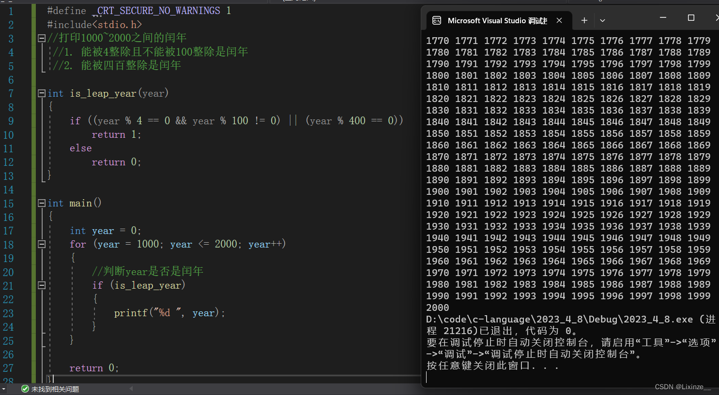Click the status text 未找到相关问题

55,389
